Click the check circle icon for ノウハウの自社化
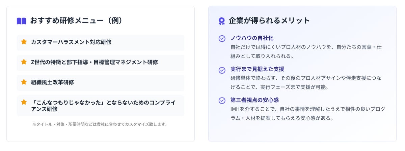405x151 pixels. click(222, 39)
